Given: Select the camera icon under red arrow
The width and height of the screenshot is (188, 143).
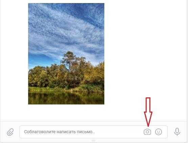Looking at the screenshot, I should (x=147, y=132).
